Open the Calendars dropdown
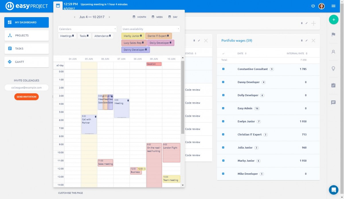Screen dimensions: 344x199 pos(87,29)
